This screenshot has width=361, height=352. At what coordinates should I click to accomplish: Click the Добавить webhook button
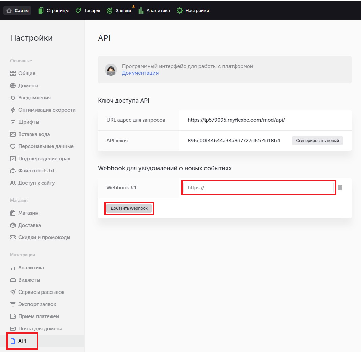click(129, 208)
